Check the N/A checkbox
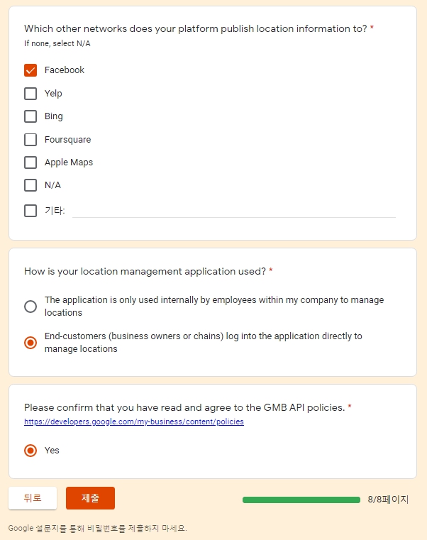The width and height of the screenshot is (427, 540). pos(30,185)
